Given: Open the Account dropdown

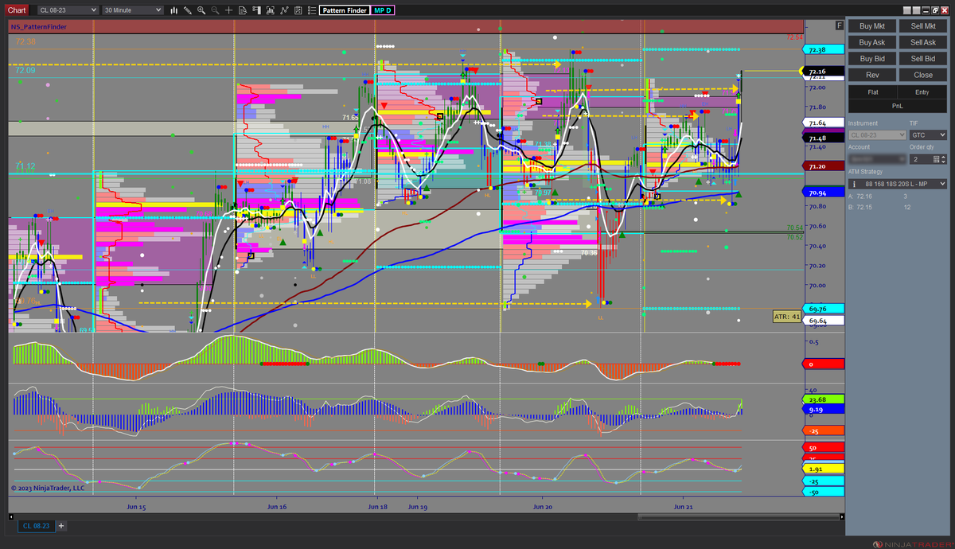Looking at the screenshot, I should pos(877,159).
